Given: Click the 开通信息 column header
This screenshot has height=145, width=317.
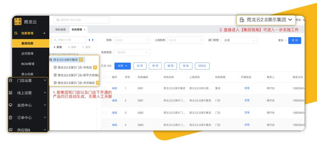Looking at the screenshot, I should [246, 77].
